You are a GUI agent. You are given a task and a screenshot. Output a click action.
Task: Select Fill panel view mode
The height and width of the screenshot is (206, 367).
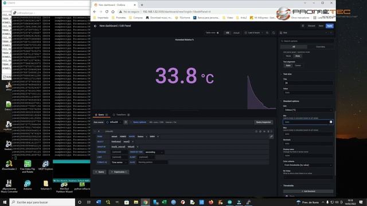pyautogui.click(x=227, y=33)
